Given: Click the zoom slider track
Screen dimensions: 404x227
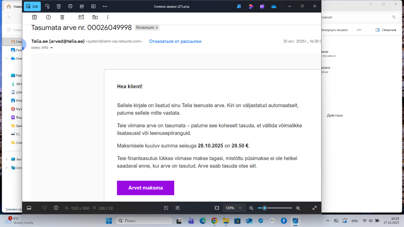Looking at the screenshot, I should [x=279, y=208].
